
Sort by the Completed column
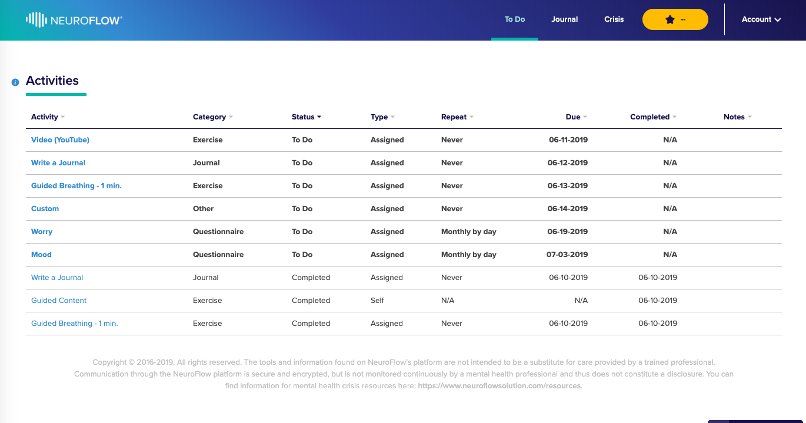(653, 117)
